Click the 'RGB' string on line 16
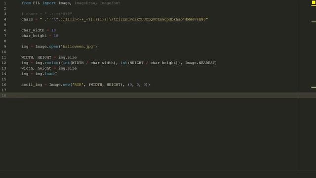The height and width of the screenshot is (178, 316). (78, 85)
